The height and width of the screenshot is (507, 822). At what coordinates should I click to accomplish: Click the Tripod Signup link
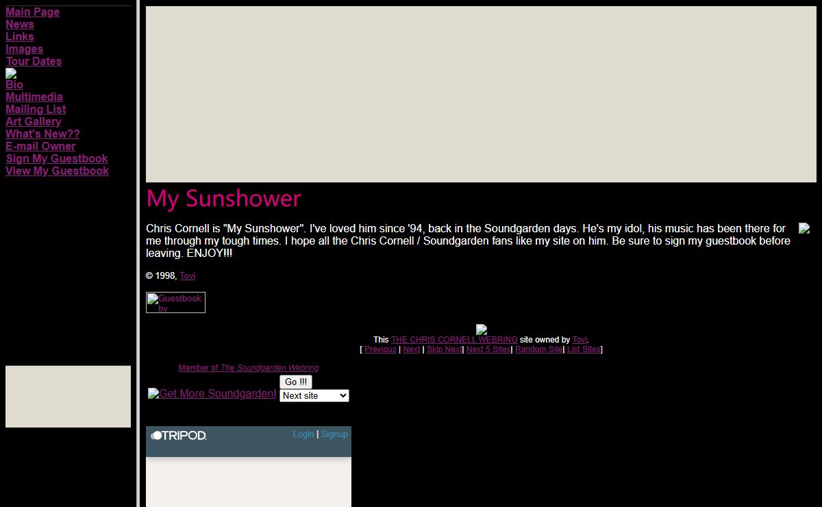pos(334,434)
